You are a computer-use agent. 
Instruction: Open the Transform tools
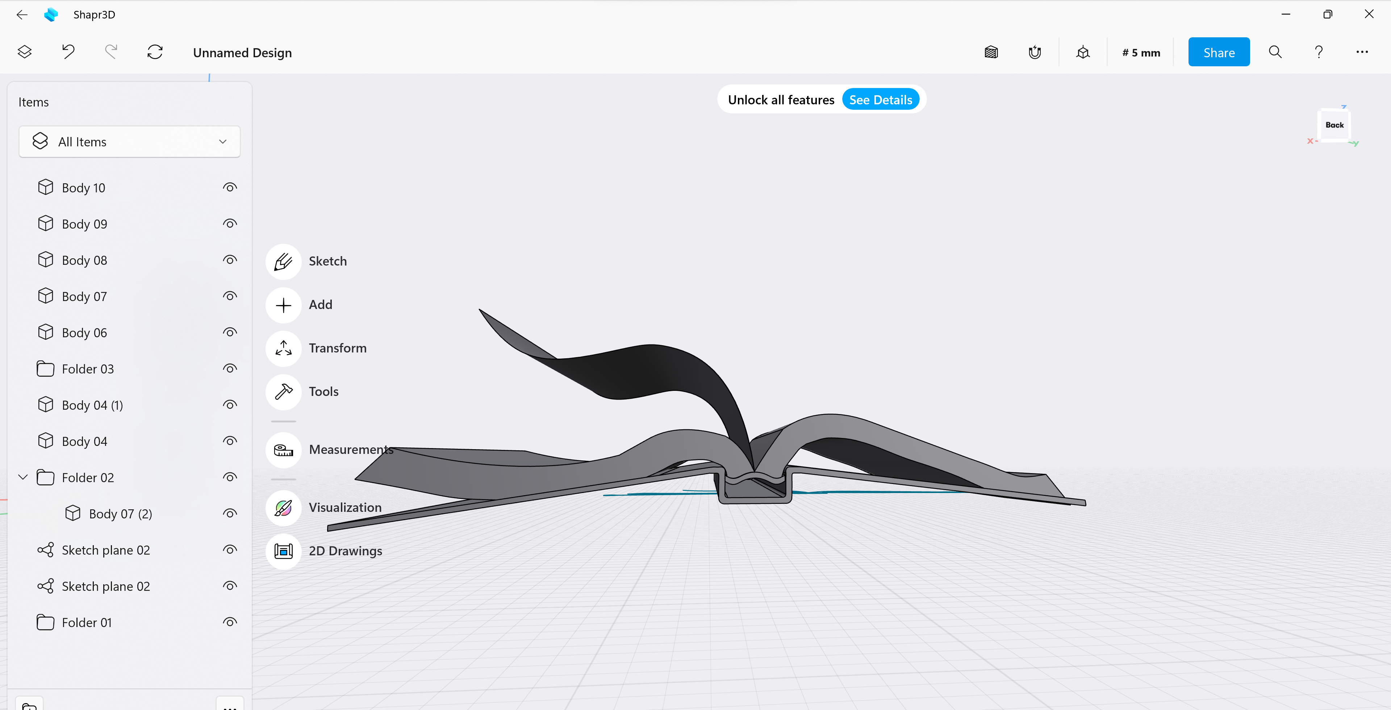click(283, 348)
